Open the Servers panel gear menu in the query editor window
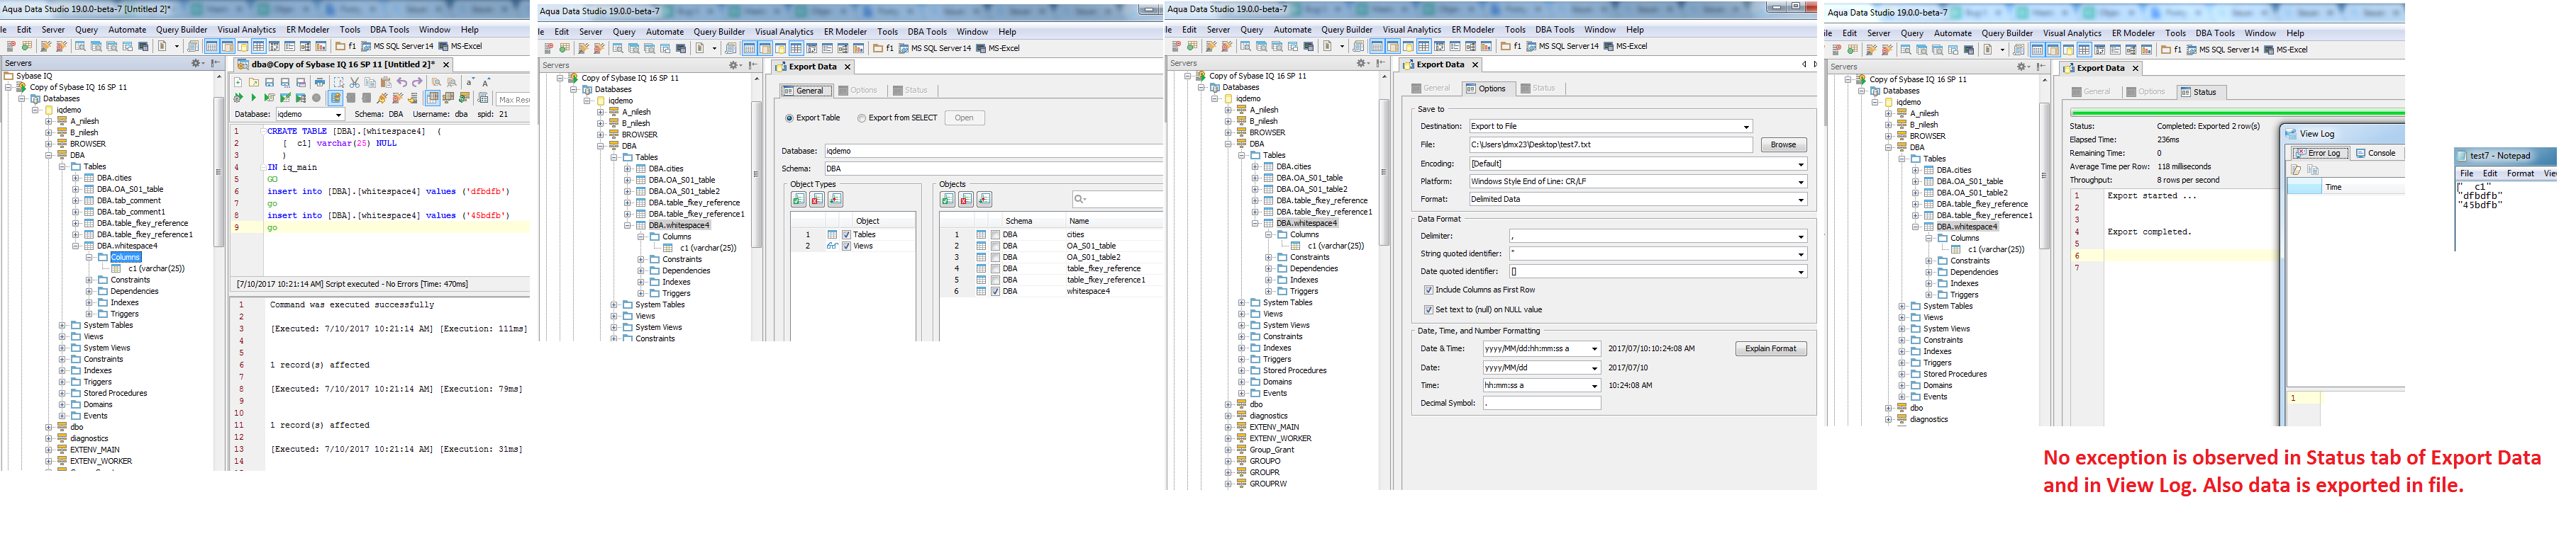Screen dimensions: 2576x536 coord(197,63)
